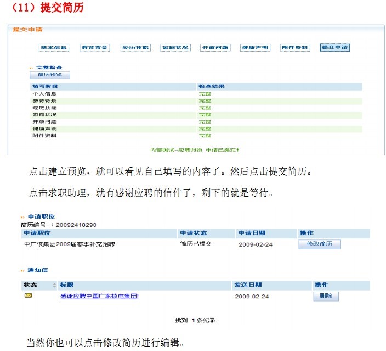386x351 pixels.
Task: Switch to the 健康声明 tab
Action: coord(255,48)
